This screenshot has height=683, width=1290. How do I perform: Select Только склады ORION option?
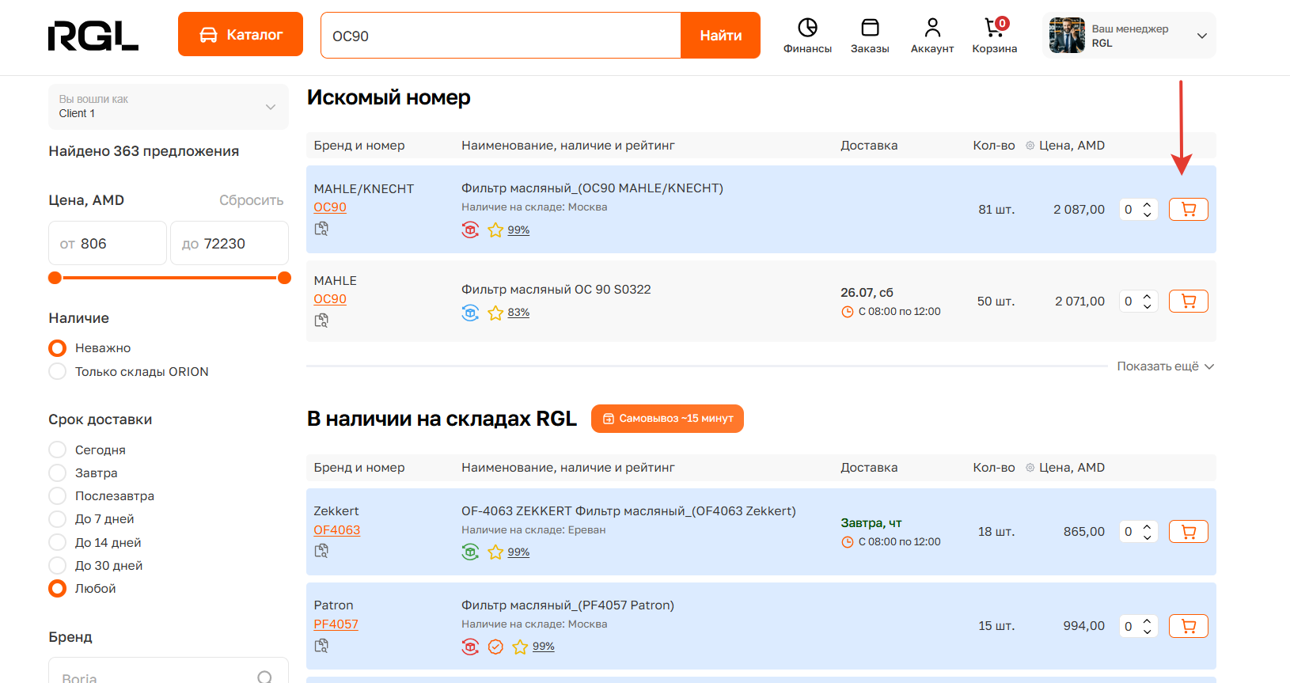(x=57, y=371)
